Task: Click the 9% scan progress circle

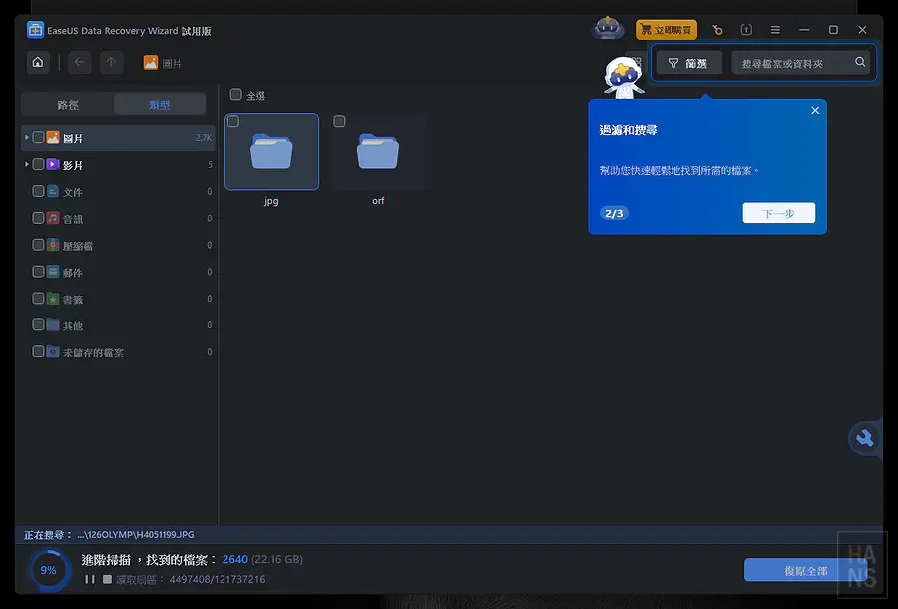Action: coord(48,570)
